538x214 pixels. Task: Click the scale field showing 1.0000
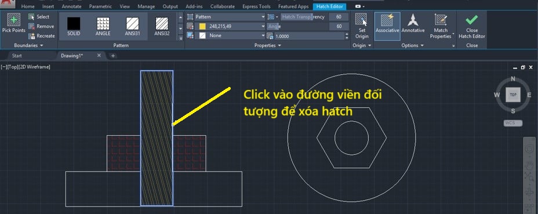point(309,36)
